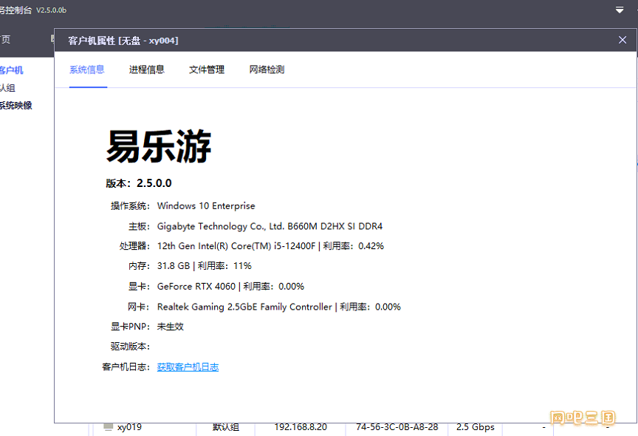Click the GeForce RTX 4060 graphics card line
Screen dimensions: 638x436
point(230,287)
